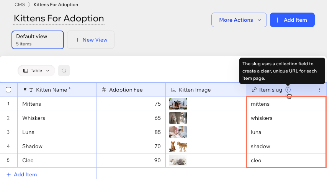Go to CMS breadcrumb link
This screenshot has width=327, height=179.
point(20,5)
